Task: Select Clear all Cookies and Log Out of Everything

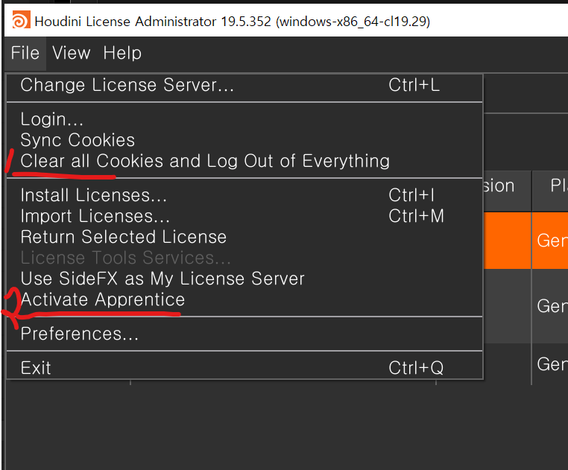Action: coord(244,161)
